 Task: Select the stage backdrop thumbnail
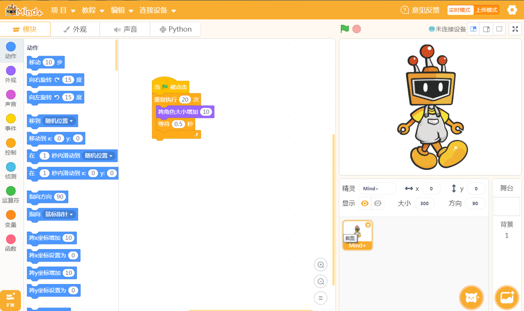click(x=507, y=207)
